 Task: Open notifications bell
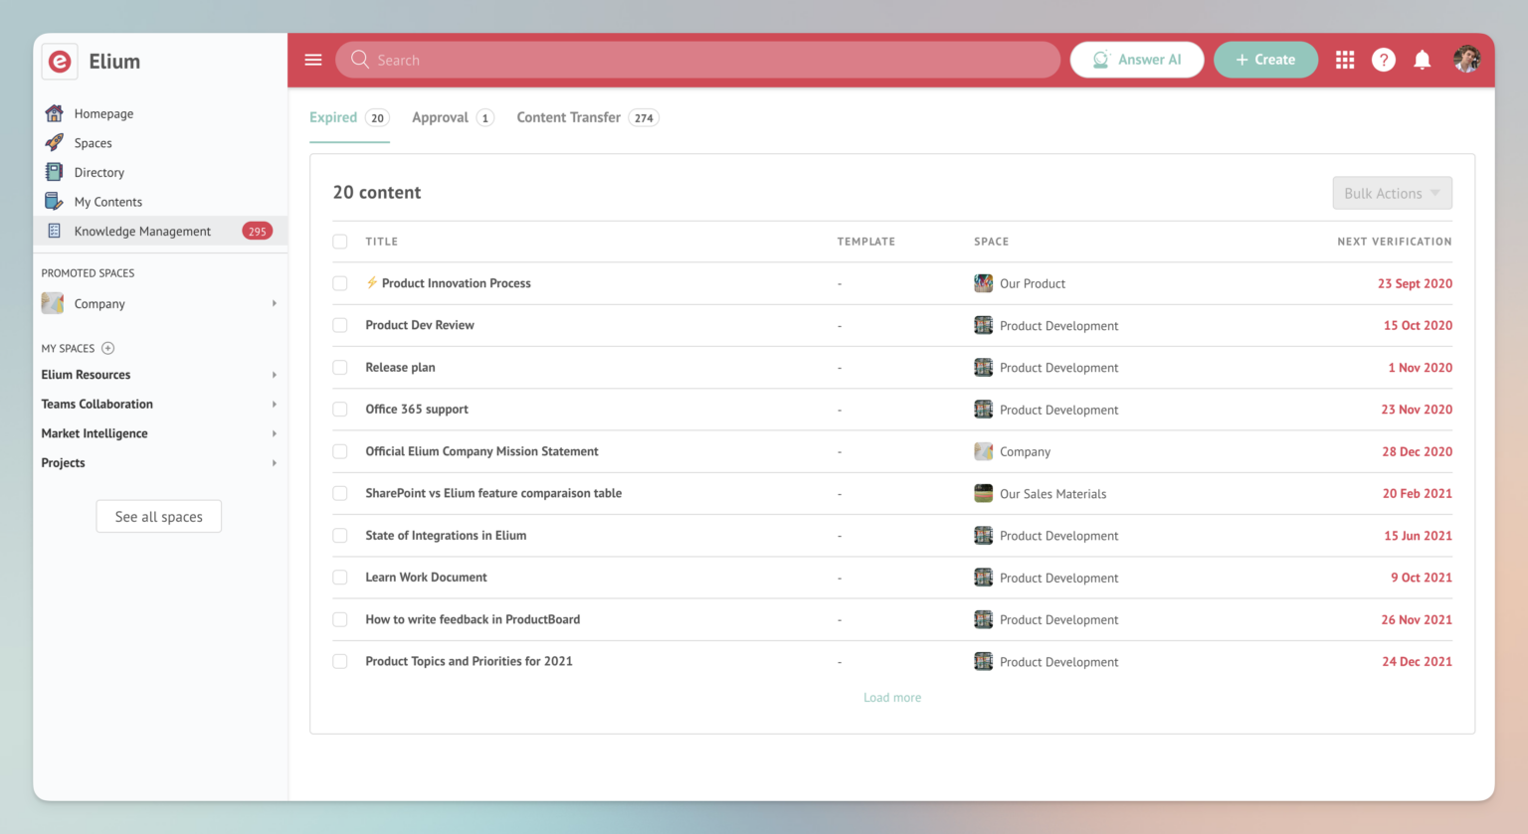click(x=1422, y=60)
